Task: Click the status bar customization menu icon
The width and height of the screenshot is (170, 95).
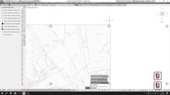Action: (x=169, y=90)
